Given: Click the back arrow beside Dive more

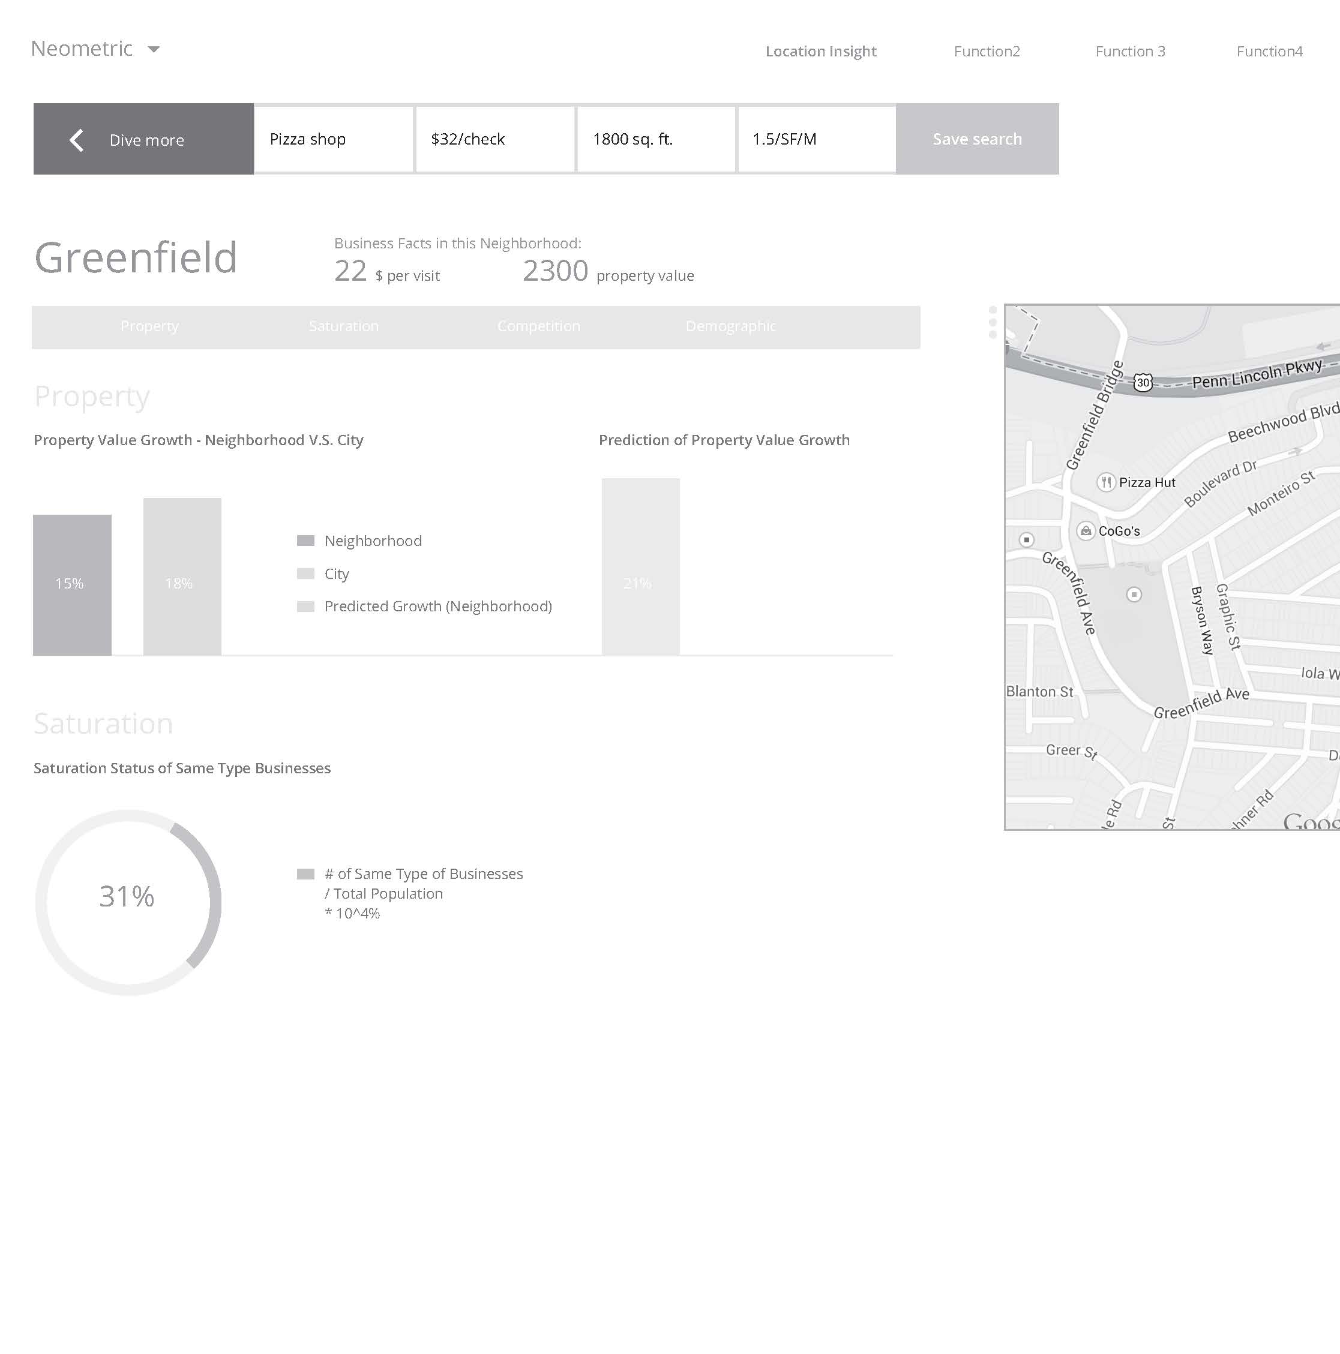Looking at the screenshot, I should [x=76, y=139].
